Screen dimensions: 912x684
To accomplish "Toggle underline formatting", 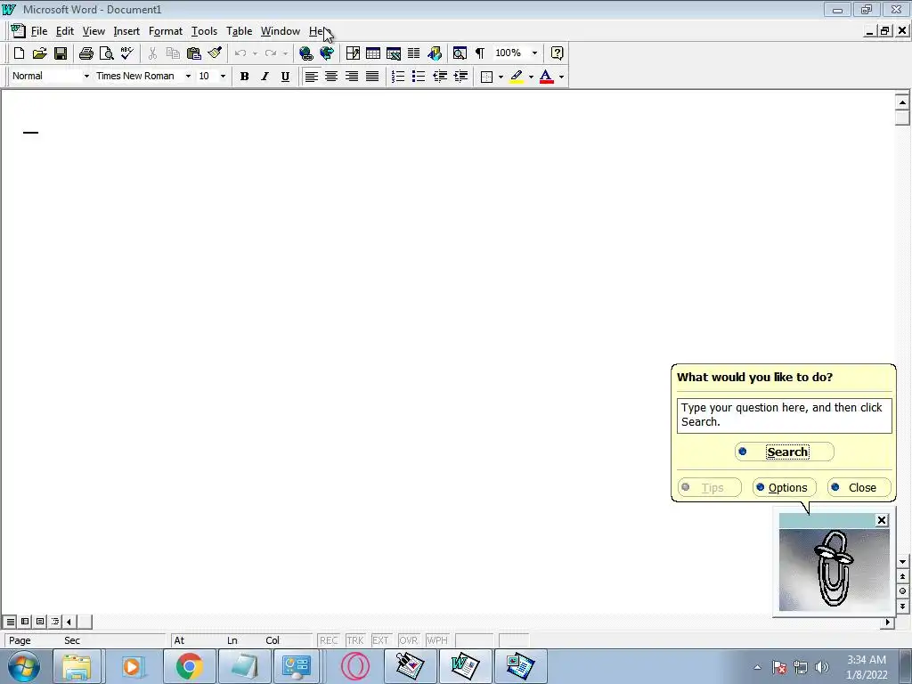I will click(285, 77).
